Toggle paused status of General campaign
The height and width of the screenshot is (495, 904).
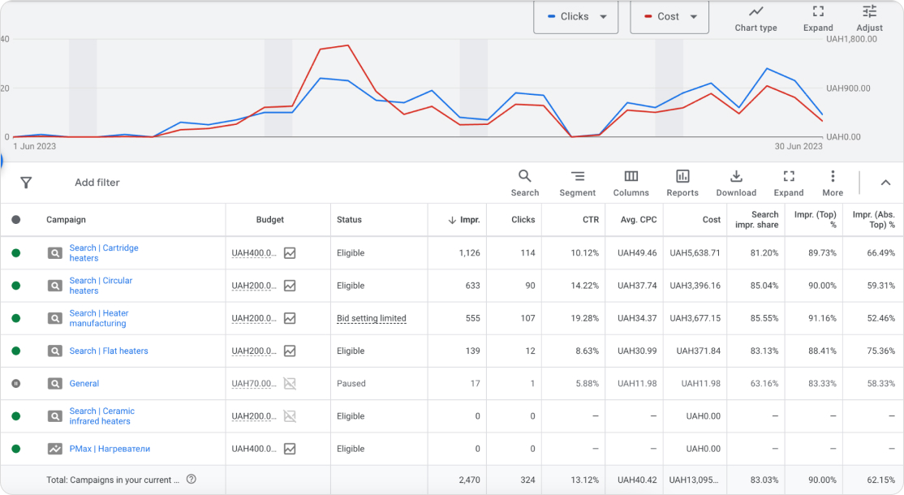pyautogui.click(x=16, y=384)
